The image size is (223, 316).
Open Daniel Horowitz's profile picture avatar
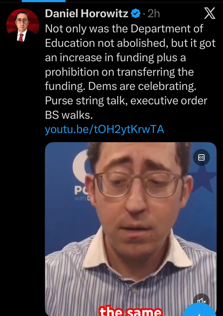tap(23, 25)
